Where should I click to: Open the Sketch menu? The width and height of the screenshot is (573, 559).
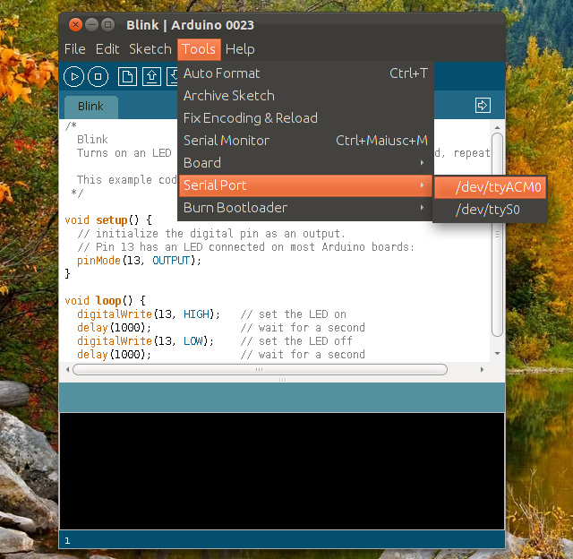pos(150,49)
